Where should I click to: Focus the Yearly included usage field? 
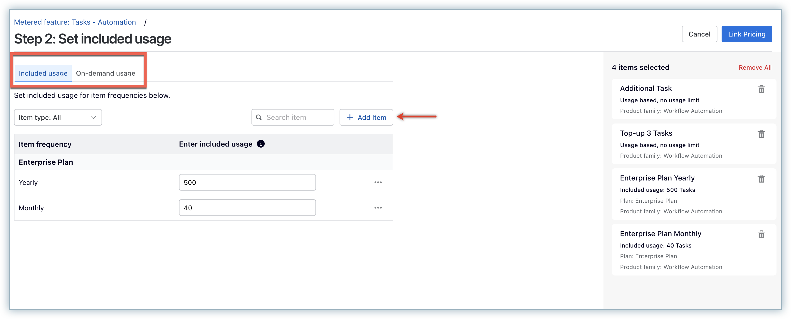(247, 182)
